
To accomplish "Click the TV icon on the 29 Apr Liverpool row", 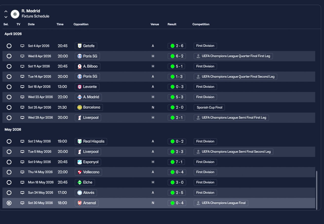I will (x=22, y=118).
